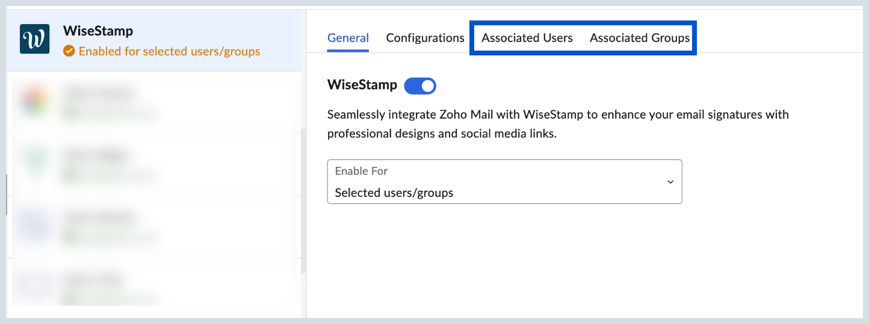Click the 'Seamlessly integrate Zoho Mail' description text
The image size is (869, 324).
click(x=558, y=124)
